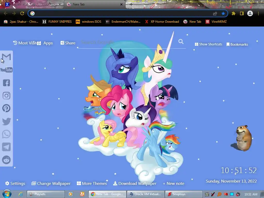
Task: Open the Facebook sidebar shortcut
Action: coord(6,83)
